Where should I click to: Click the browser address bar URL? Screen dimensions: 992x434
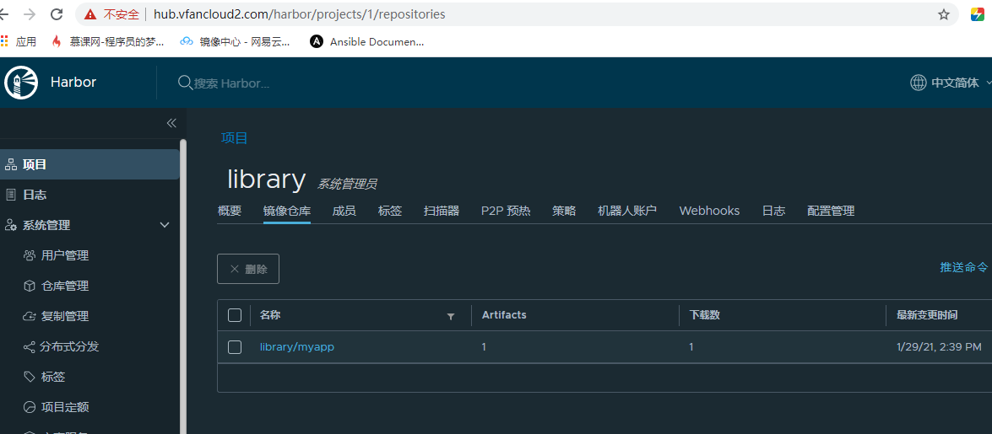299,13
